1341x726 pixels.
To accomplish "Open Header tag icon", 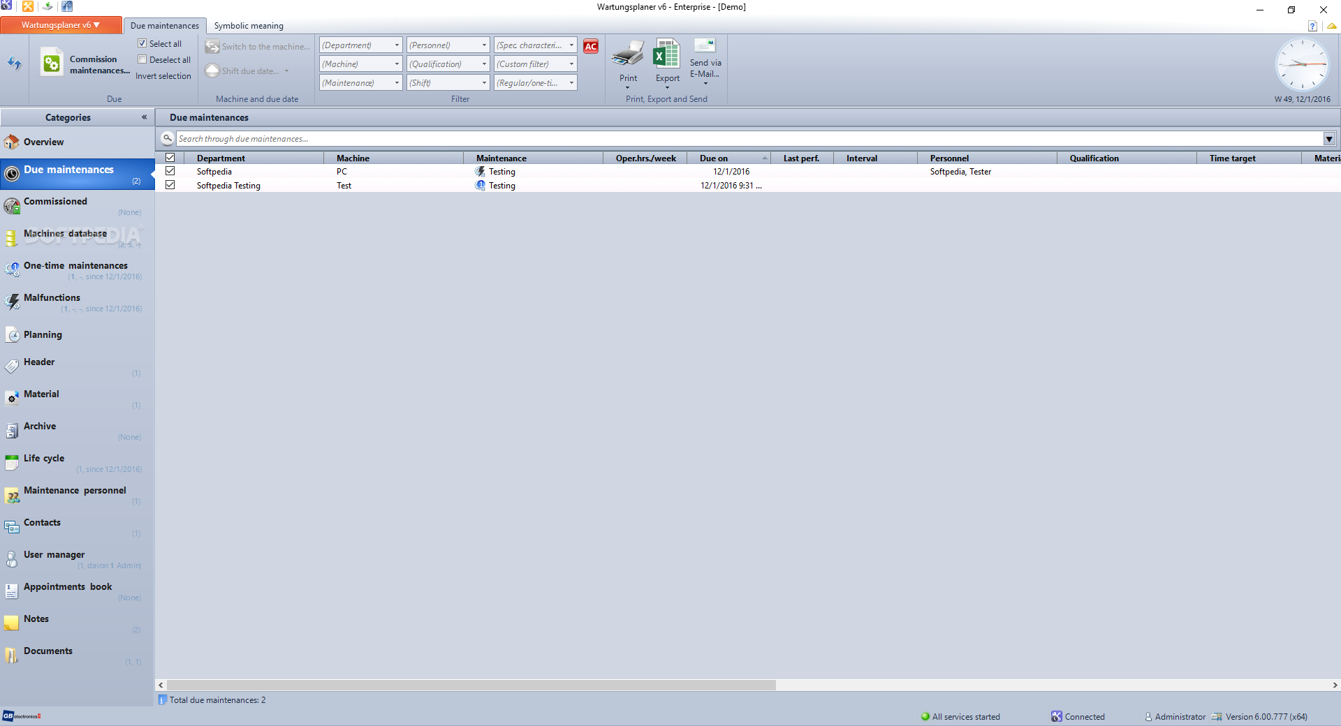I will pyautogui.click(x=12, y=366).
